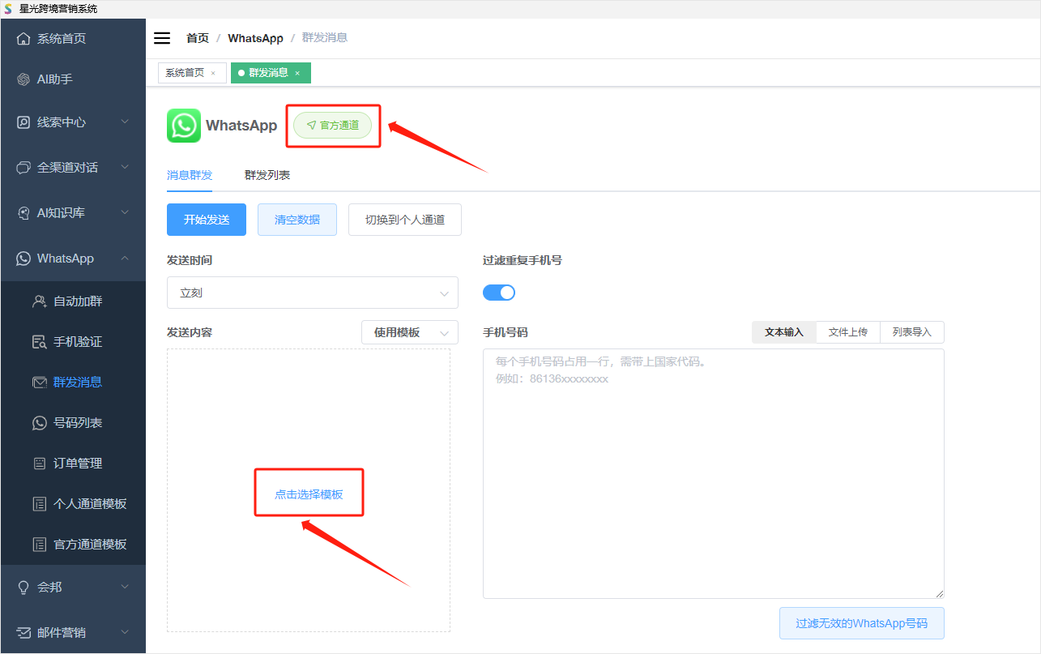
Task: Click the 群发消息 envelope icon
Action: click(39, 383)
